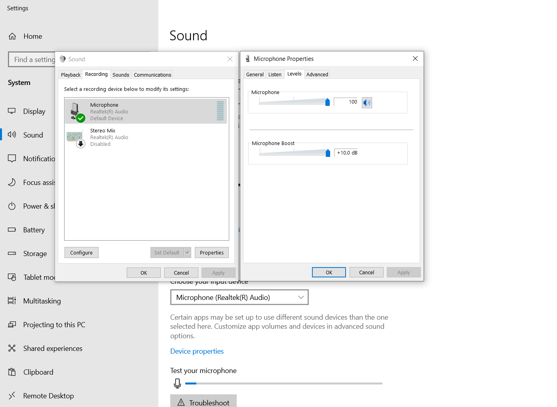The height and width of the screenshot is (407, 557).
Task: Click the Microphone Boost +10.0 dB value
Action: 347,153
